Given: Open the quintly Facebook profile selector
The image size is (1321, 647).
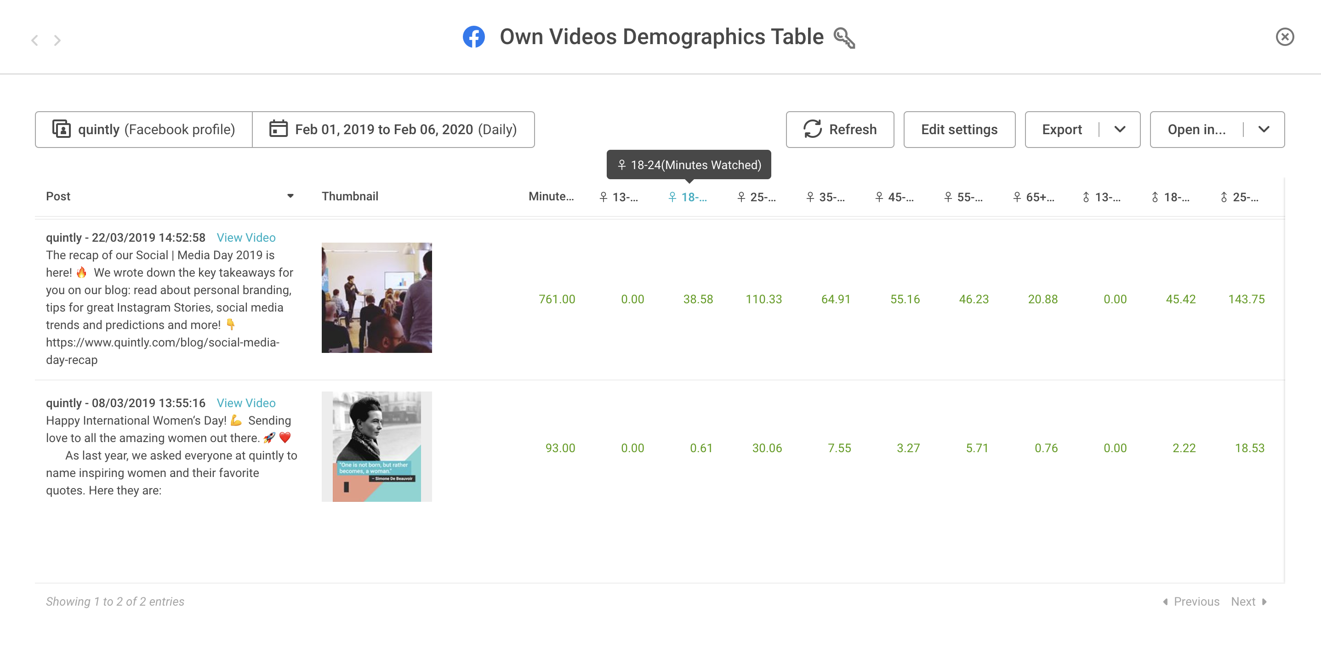Looking at the screenshot, I should (x=143, y=129).
